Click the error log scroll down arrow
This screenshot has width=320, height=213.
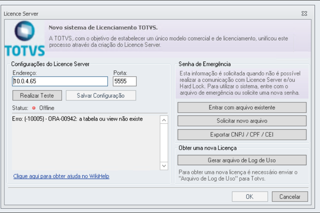(164, 166)
